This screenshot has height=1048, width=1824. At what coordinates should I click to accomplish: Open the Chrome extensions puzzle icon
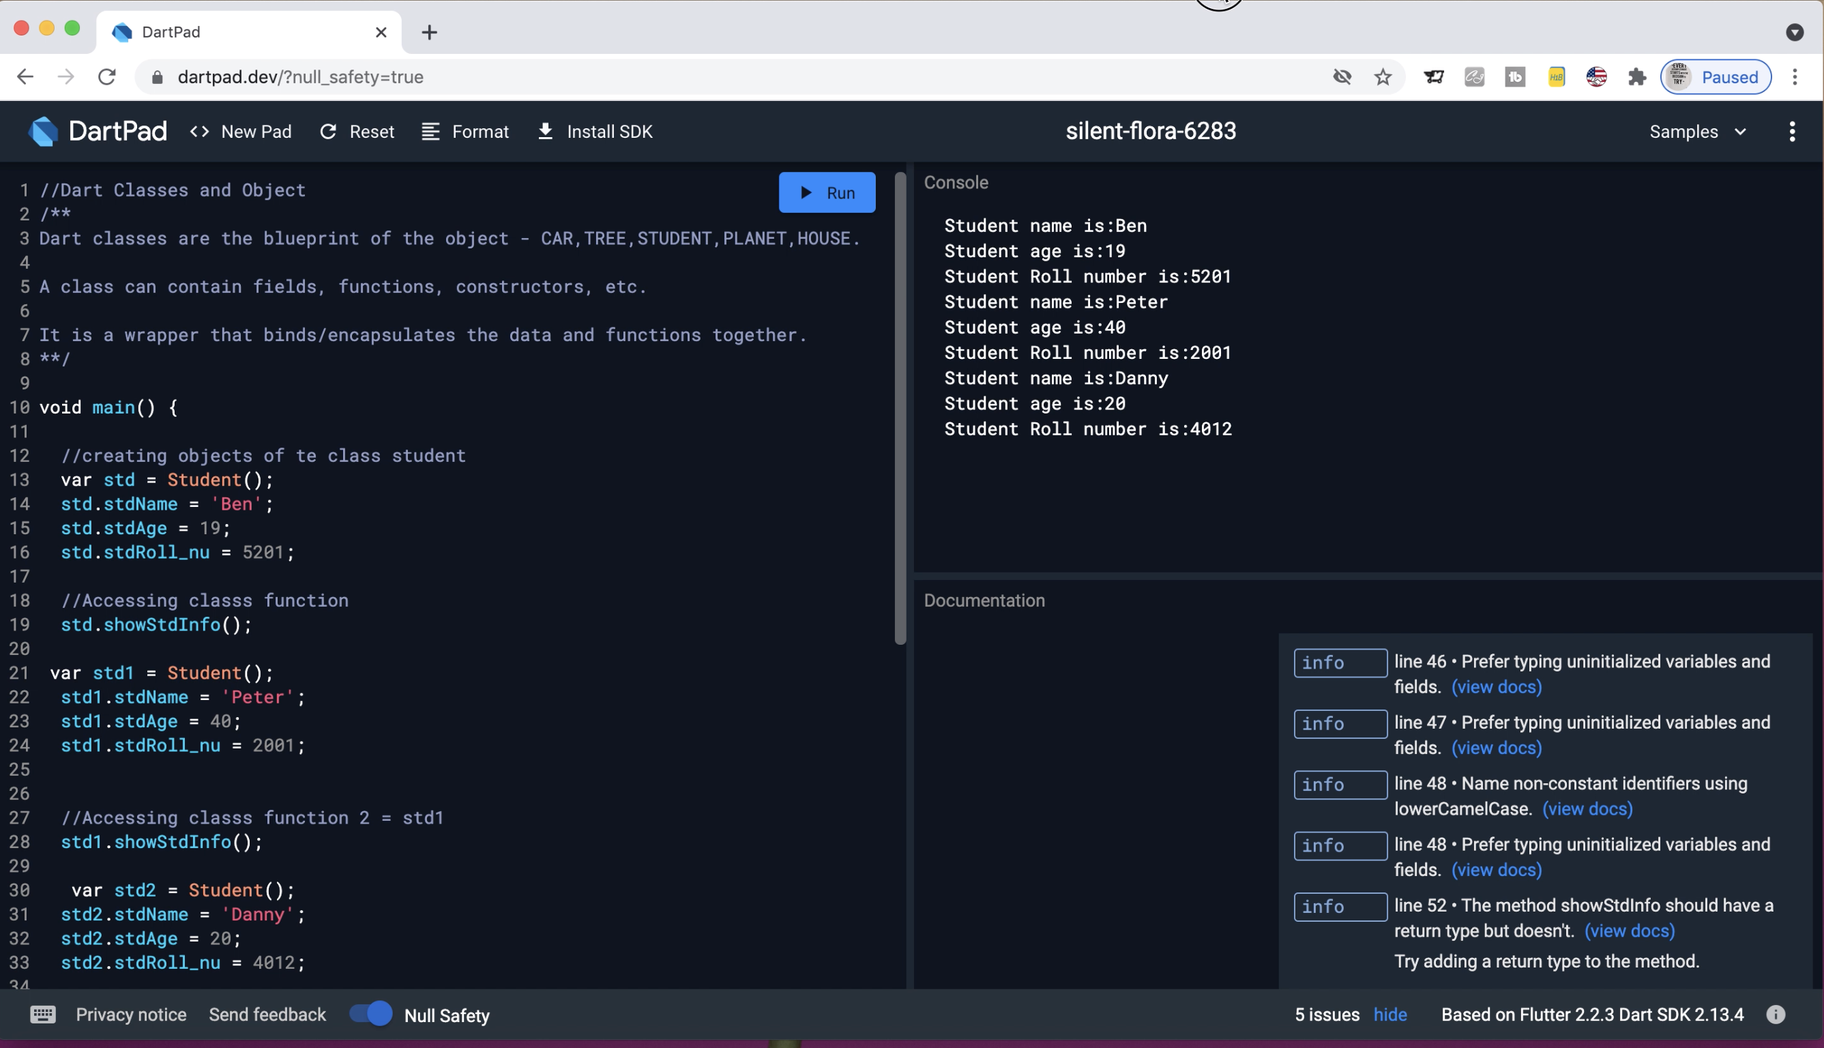tap(1637, 76)
